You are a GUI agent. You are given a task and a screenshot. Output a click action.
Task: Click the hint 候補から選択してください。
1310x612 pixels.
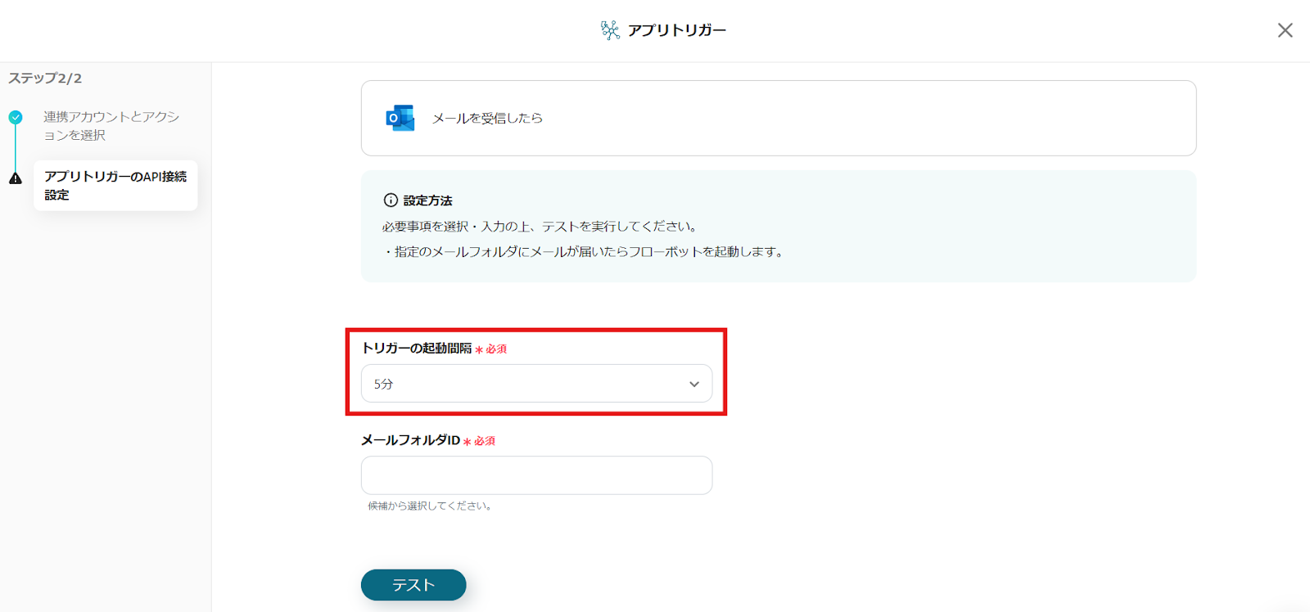pos(431,506)
